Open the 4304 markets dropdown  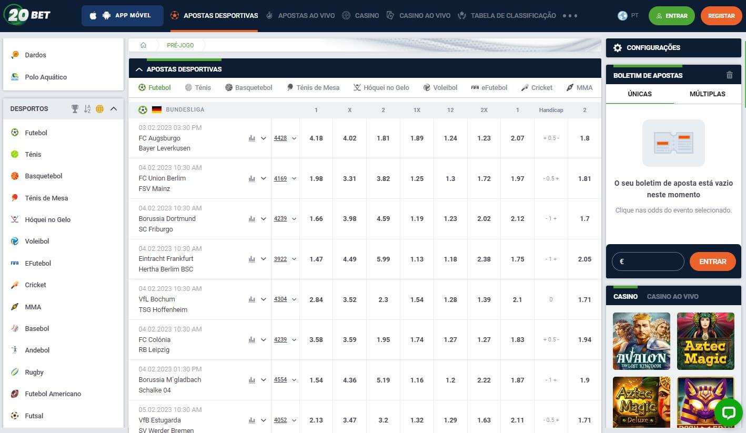tap(285, 299)
